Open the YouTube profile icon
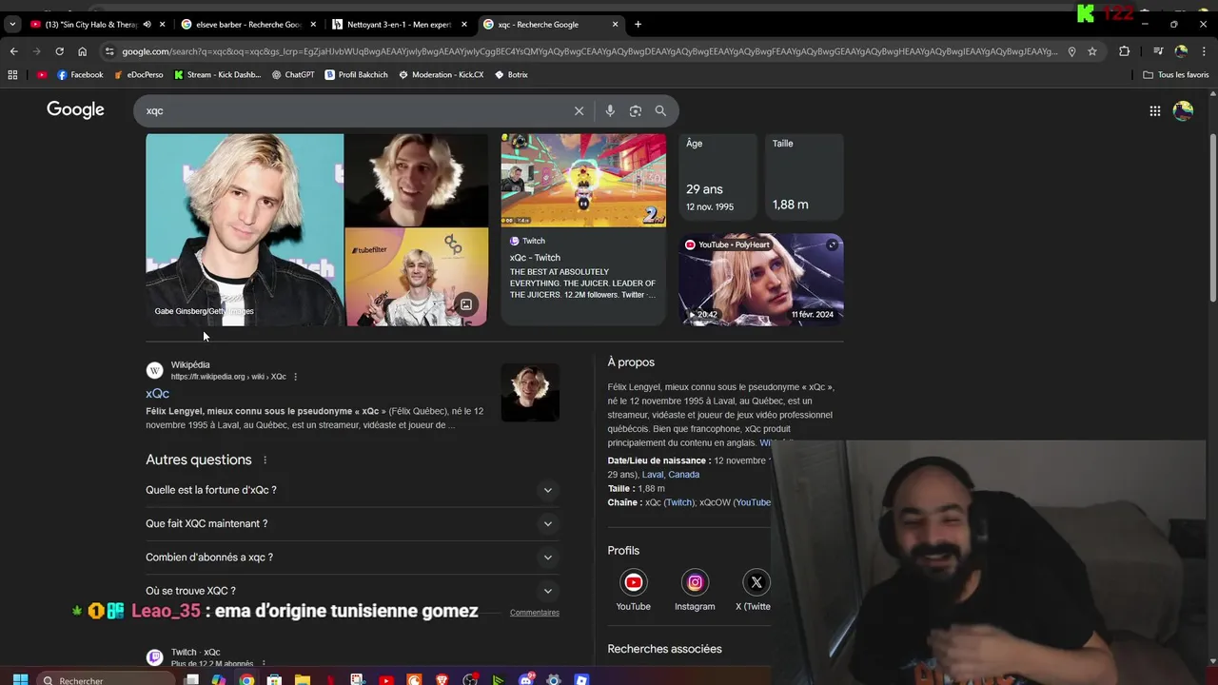 tap(633, 582)
